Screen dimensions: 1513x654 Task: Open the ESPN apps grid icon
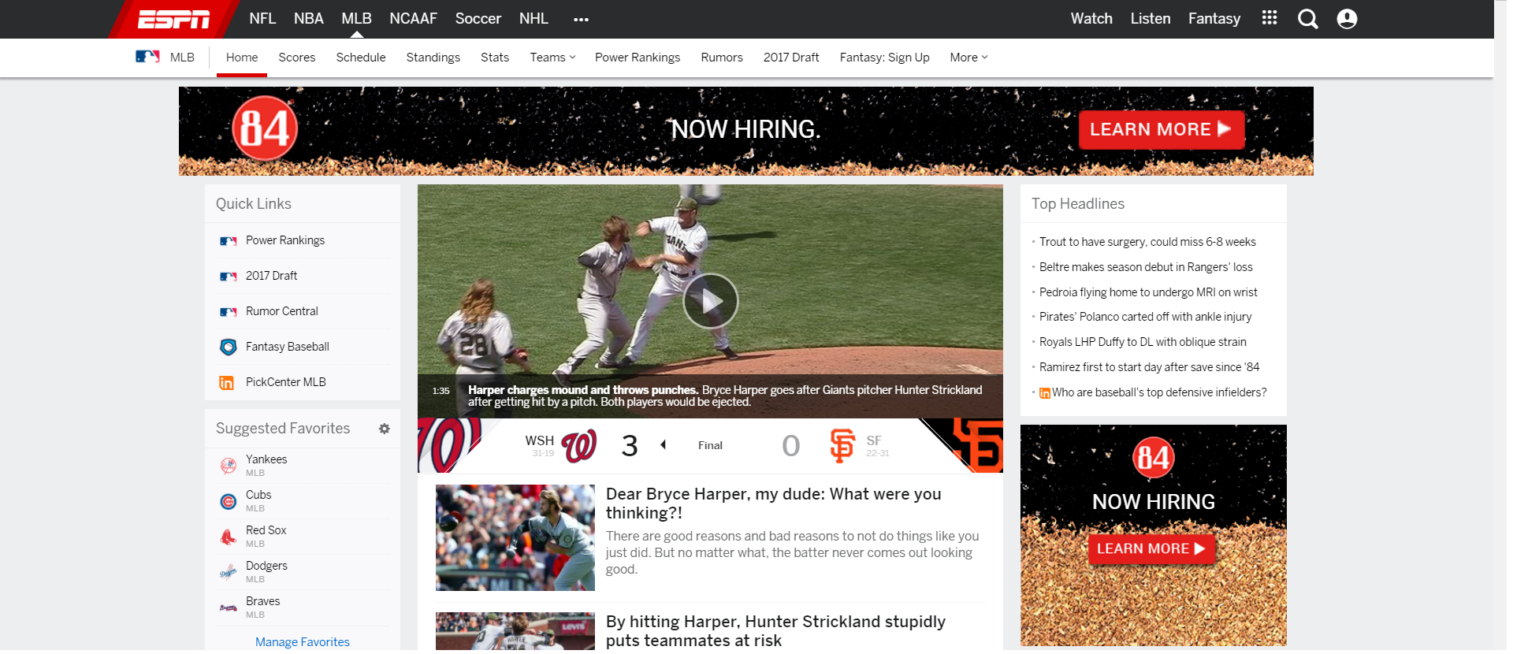pos(1269,18)
